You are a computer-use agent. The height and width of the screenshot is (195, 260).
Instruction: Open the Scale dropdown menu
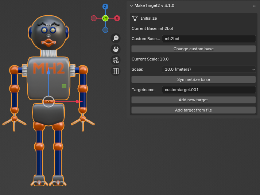click(209, 69)
